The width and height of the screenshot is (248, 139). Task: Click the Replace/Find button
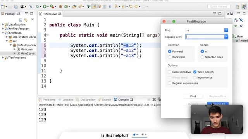tap(218, 96)
